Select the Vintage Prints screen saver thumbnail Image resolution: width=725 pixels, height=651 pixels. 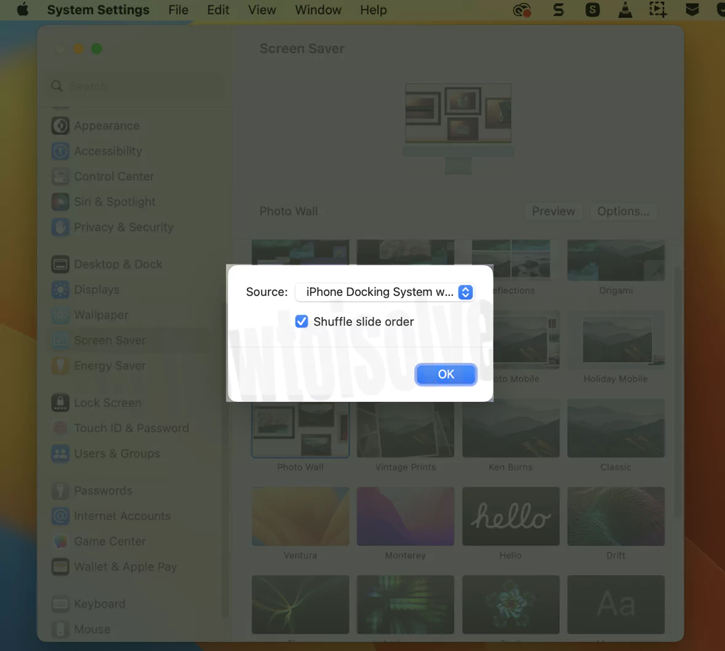(x=406, y=429)
